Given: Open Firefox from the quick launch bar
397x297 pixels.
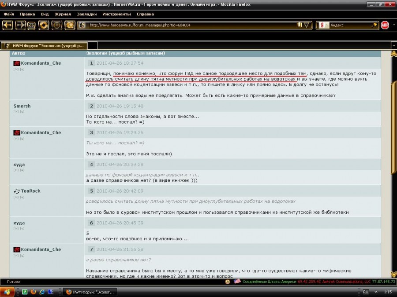Looking at the screenshot, I should tap(33, 292).
